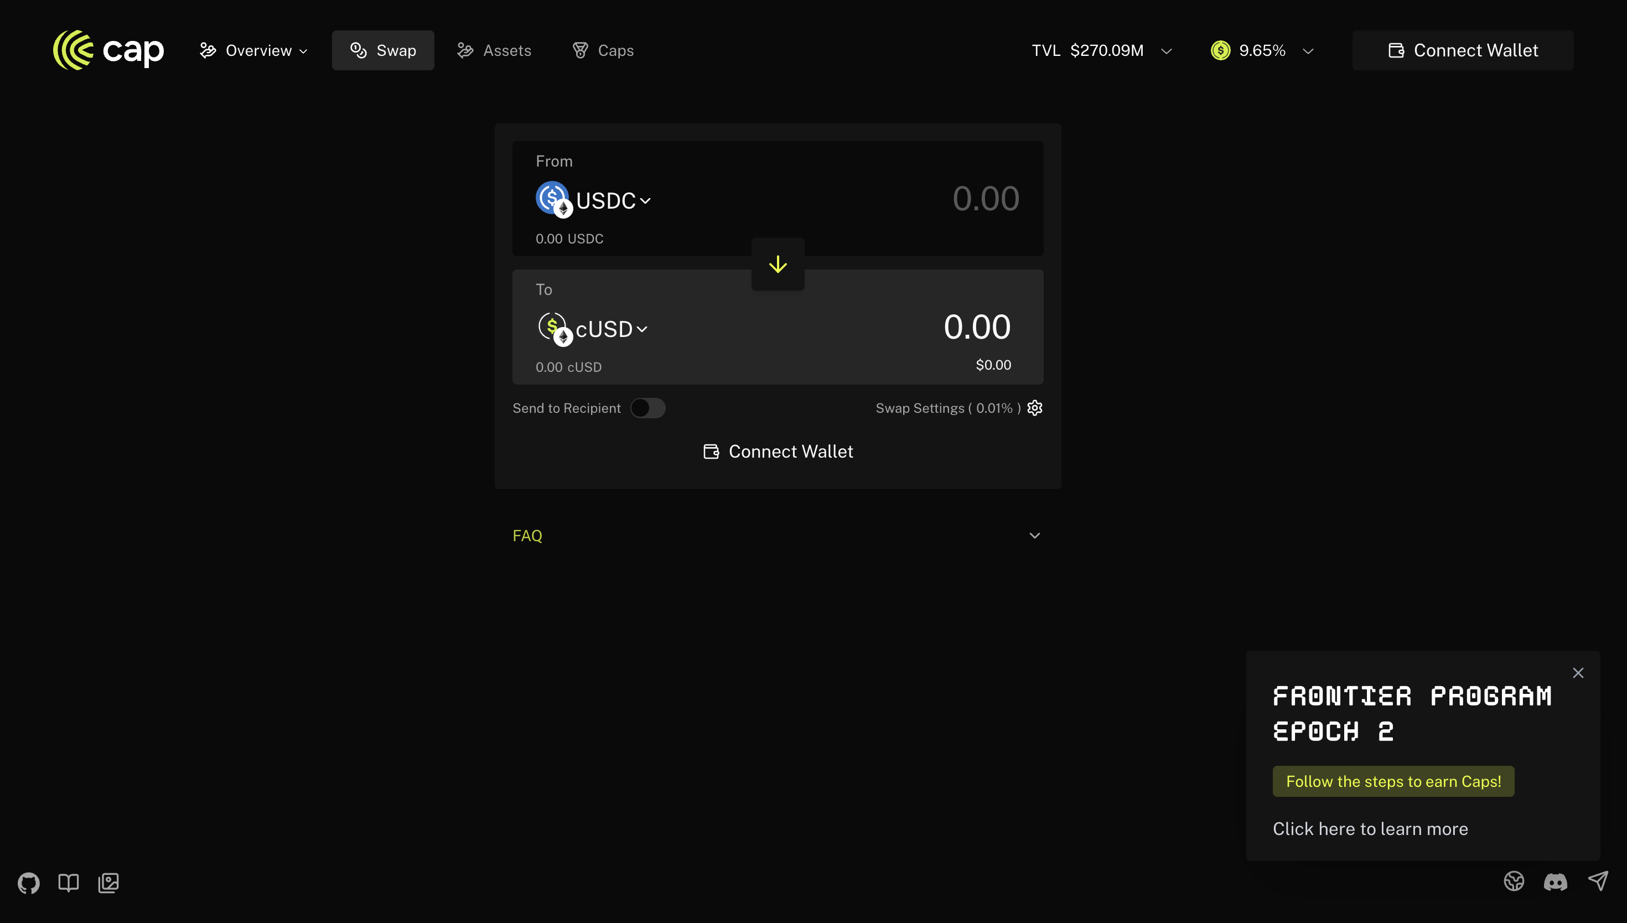Screen dimensions: 1627x923
Task: Go to the Caps tab
Action: click(603, 51)
